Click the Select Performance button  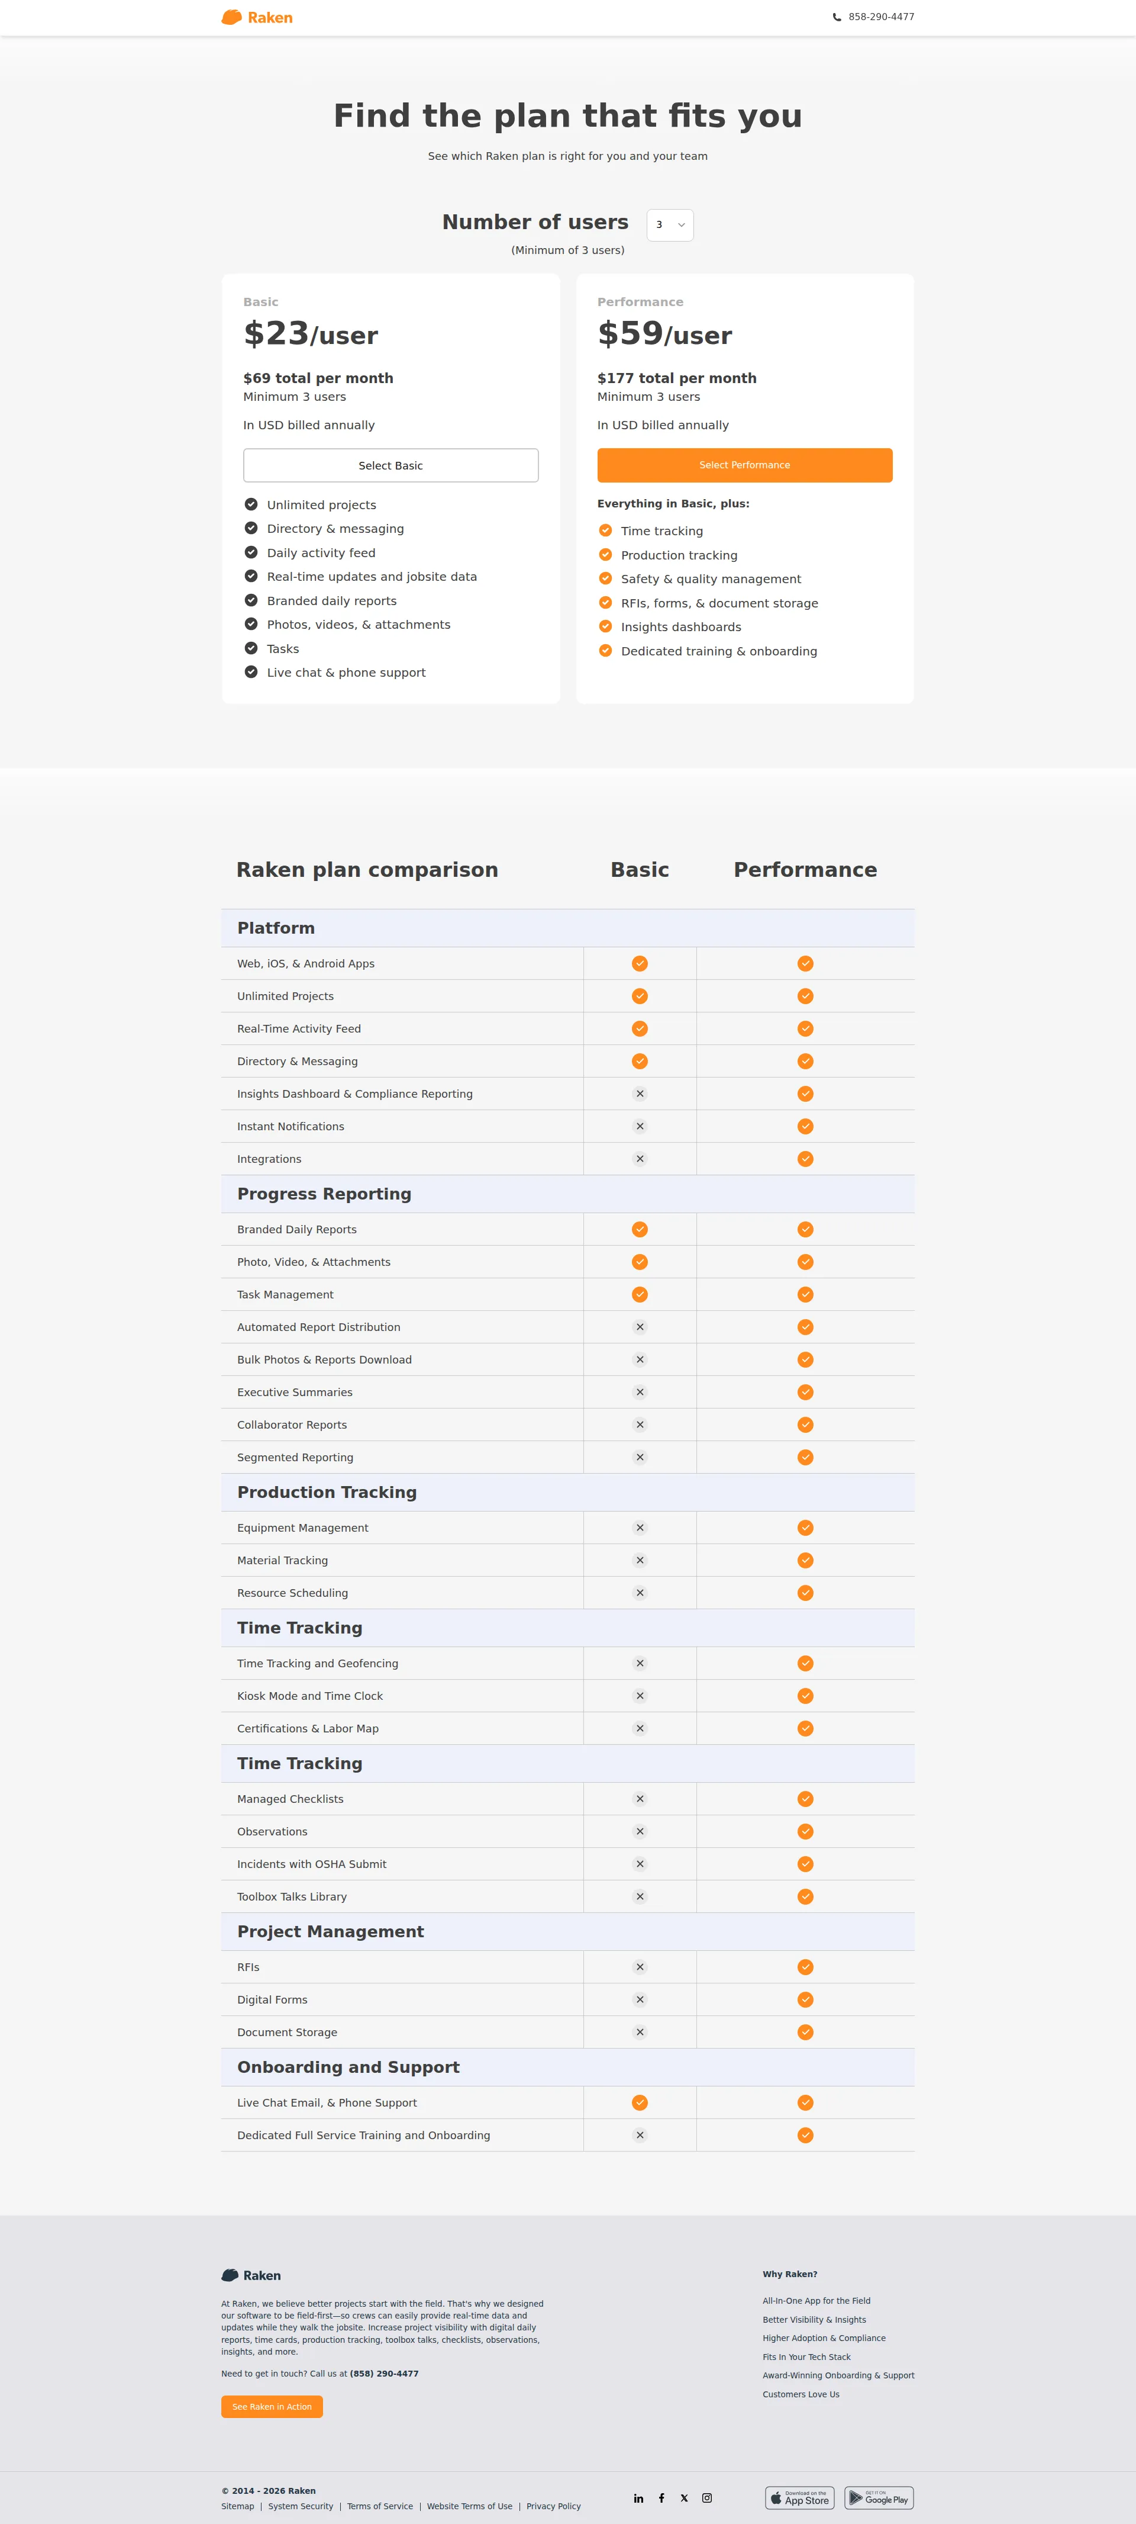[744, 464]
